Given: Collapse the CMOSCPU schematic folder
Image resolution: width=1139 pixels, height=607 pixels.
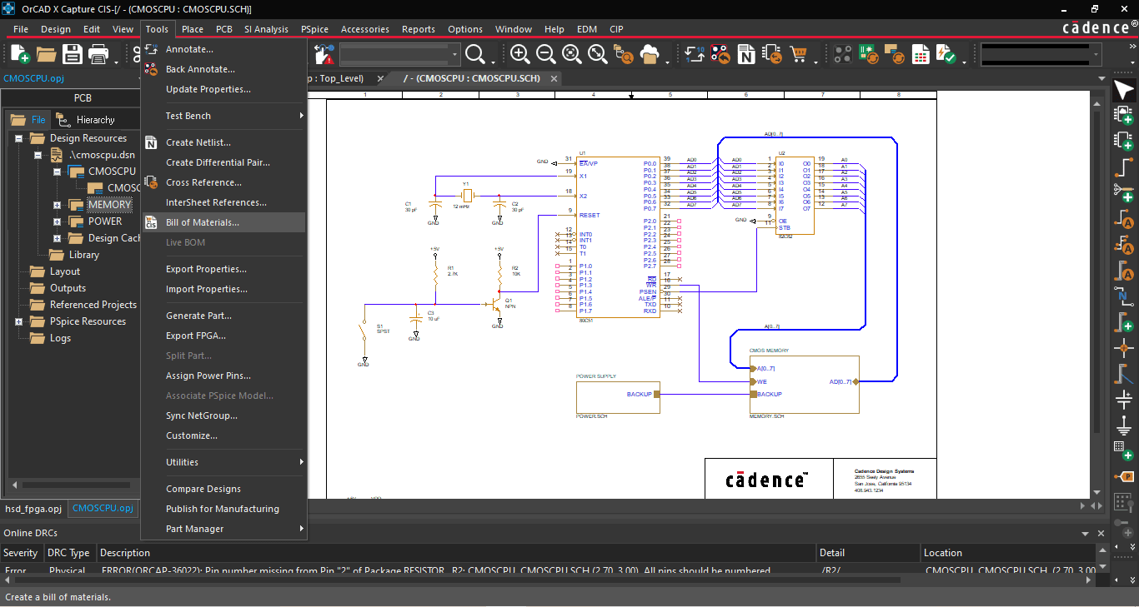Looking at the screenshot, I should coord(57,172).
